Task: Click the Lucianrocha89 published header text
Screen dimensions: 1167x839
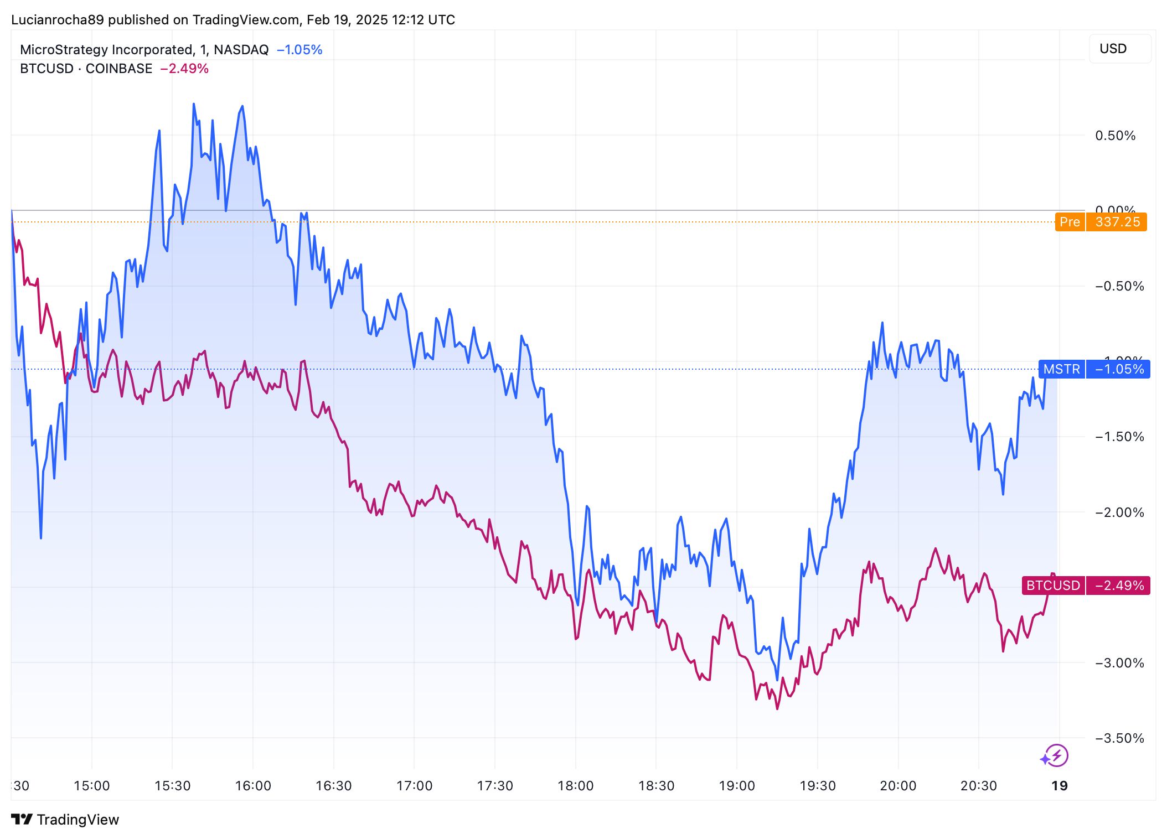Action: 233,20
